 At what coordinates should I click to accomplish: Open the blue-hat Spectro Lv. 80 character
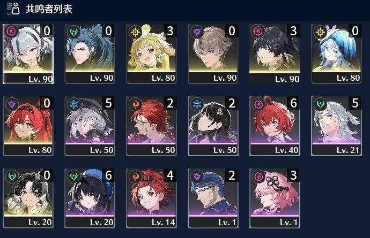coord(337,54)
